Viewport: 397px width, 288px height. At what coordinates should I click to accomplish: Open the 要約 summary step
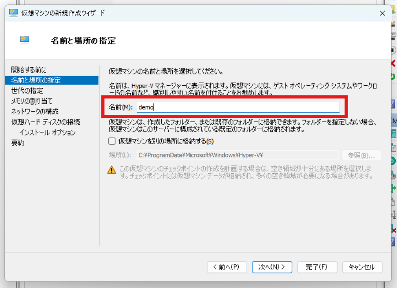(x=18, y=143)
